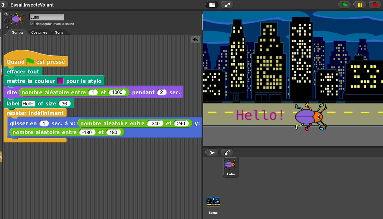Add a new turtle sprite
Viewport: 383px width, 219px height.
[212, 152]
